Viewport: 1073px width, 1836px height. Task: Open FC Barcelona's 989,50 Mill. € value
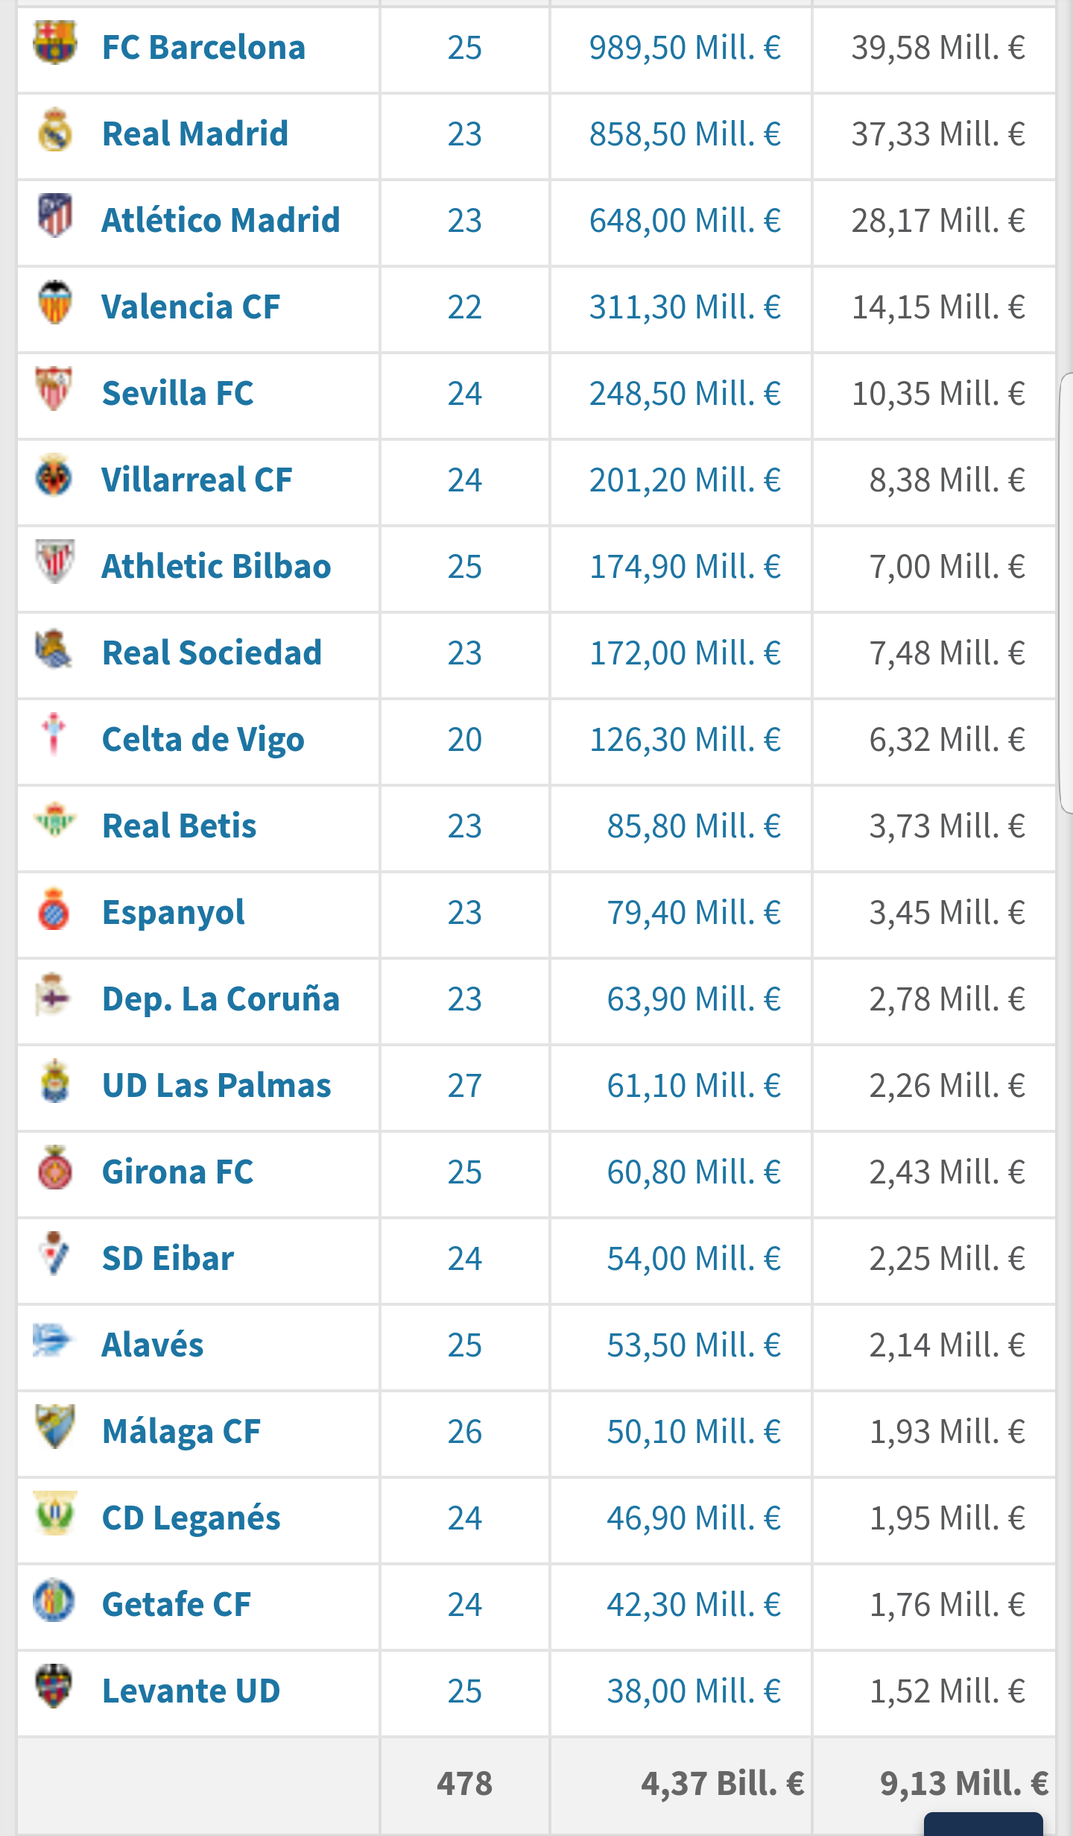coord(685,48)
